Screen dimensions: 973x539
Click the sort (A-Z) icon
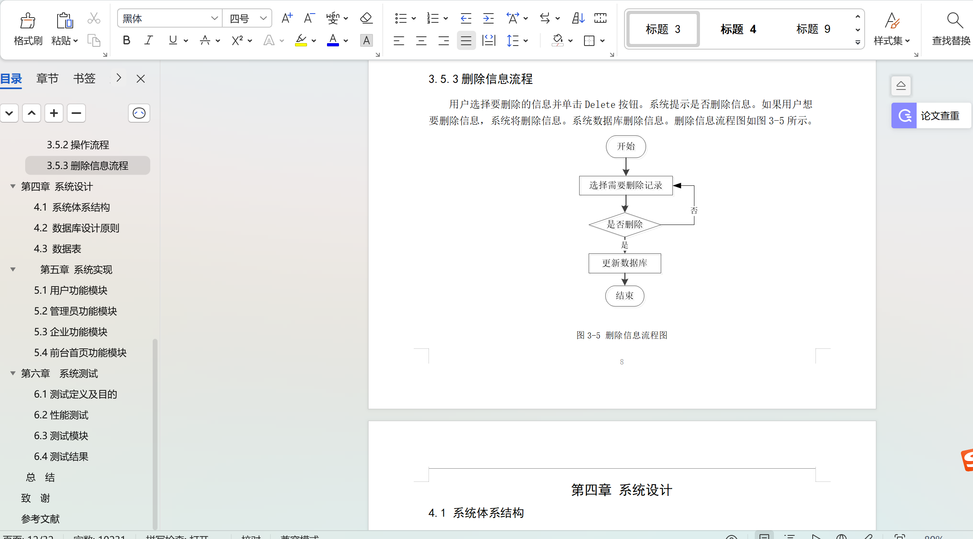click(578, 18)
